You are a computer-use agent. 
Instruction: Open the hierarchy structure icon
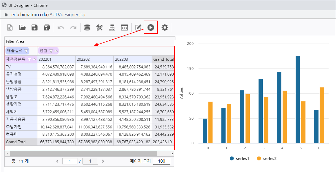[x=112, y=27]
